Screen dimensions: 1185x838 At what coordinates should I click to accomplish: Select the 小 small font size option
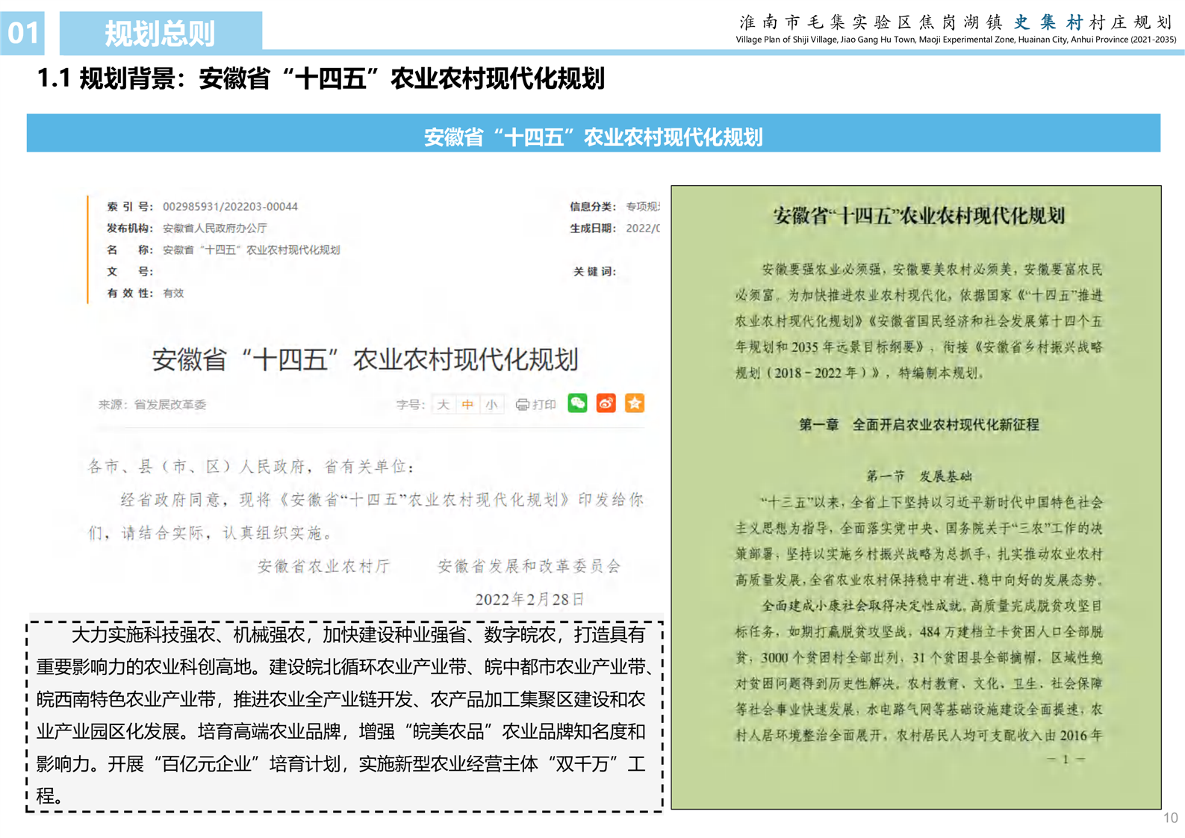491,405
